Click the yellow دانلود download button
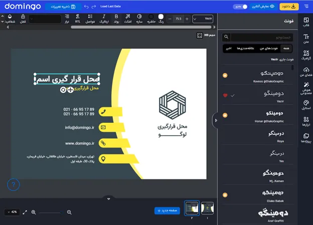Viewport: 313px width, 225px height. click(x=288, y=7)
